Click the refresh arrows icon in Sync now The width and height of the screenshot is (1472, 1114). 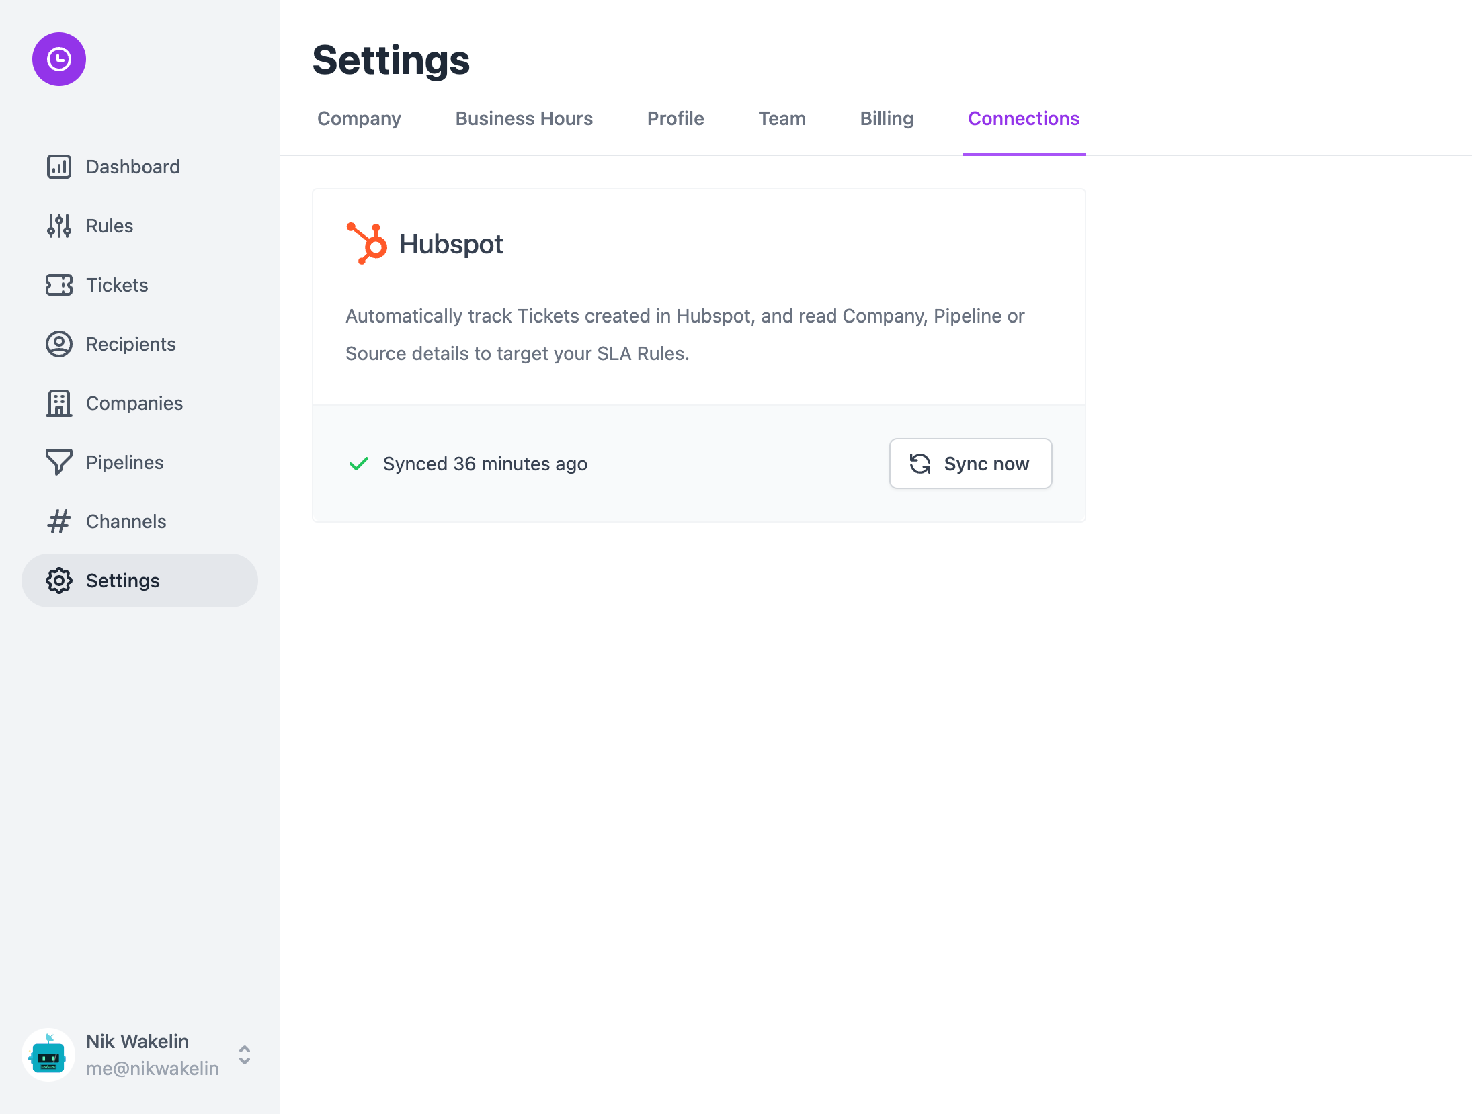coord(920,464)
